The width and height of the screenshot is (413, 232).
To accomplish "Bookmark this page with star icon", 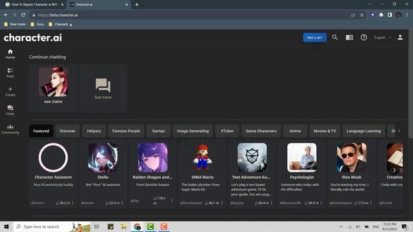I will [361, 15].
